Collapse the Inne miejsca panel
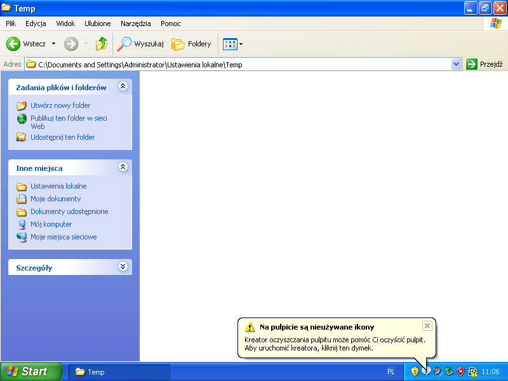Viewport: 508px width, 381px height. coord(123,167)
